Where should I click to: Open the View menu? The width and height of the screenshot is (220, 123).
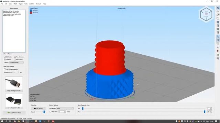click(10, 4)
